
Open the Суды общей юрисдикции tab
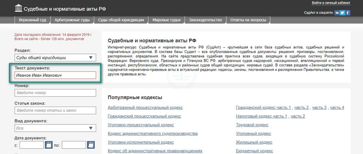click(x=121, y=20)
